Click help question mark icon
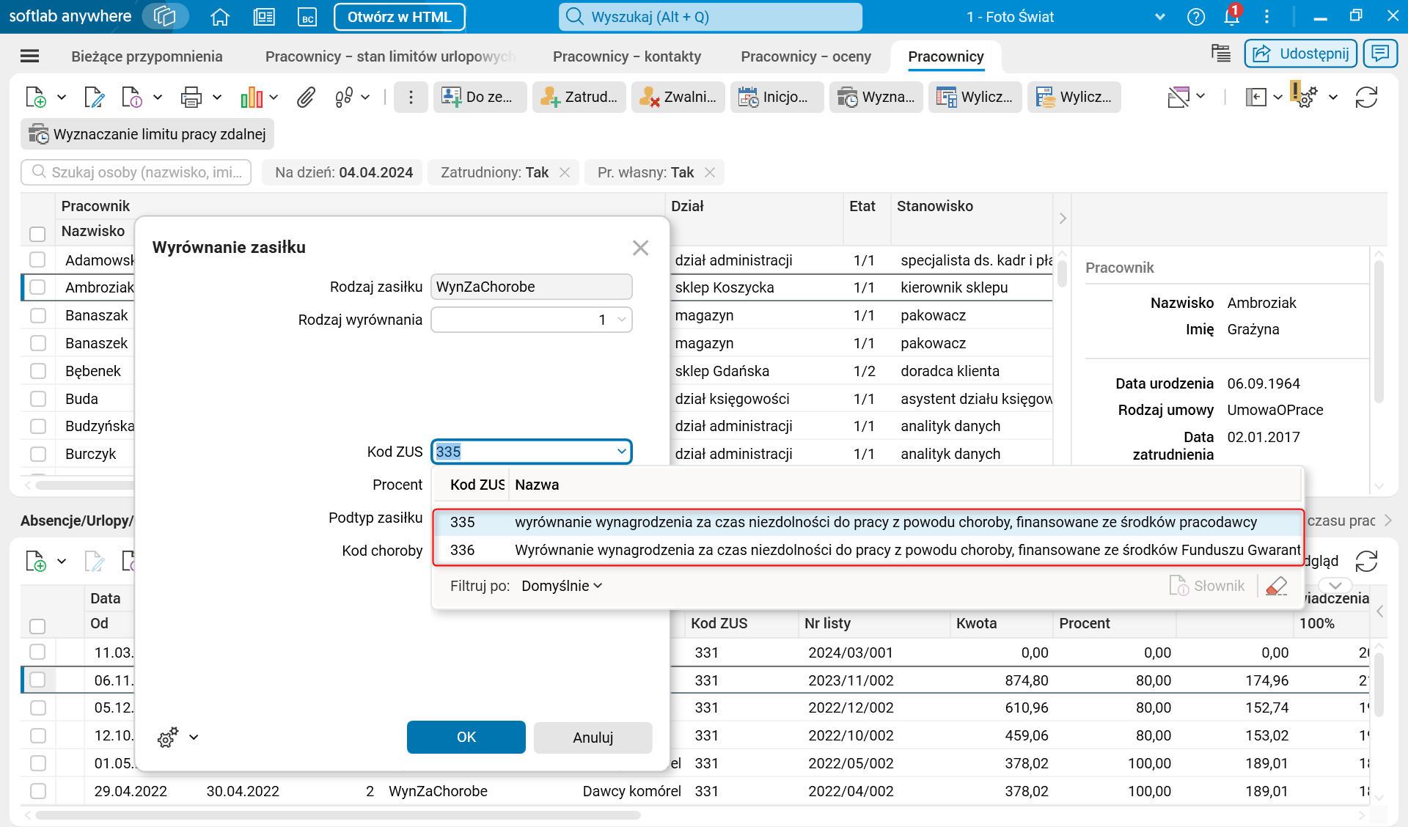 [x=1195, y=17]
